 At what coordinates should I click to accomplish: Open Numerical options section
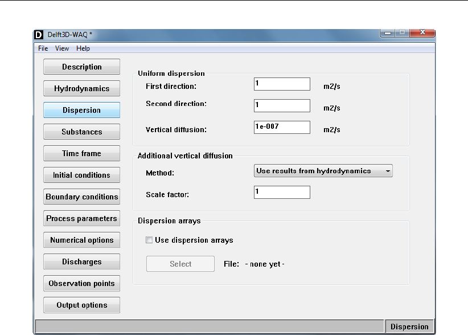(82, 240)
